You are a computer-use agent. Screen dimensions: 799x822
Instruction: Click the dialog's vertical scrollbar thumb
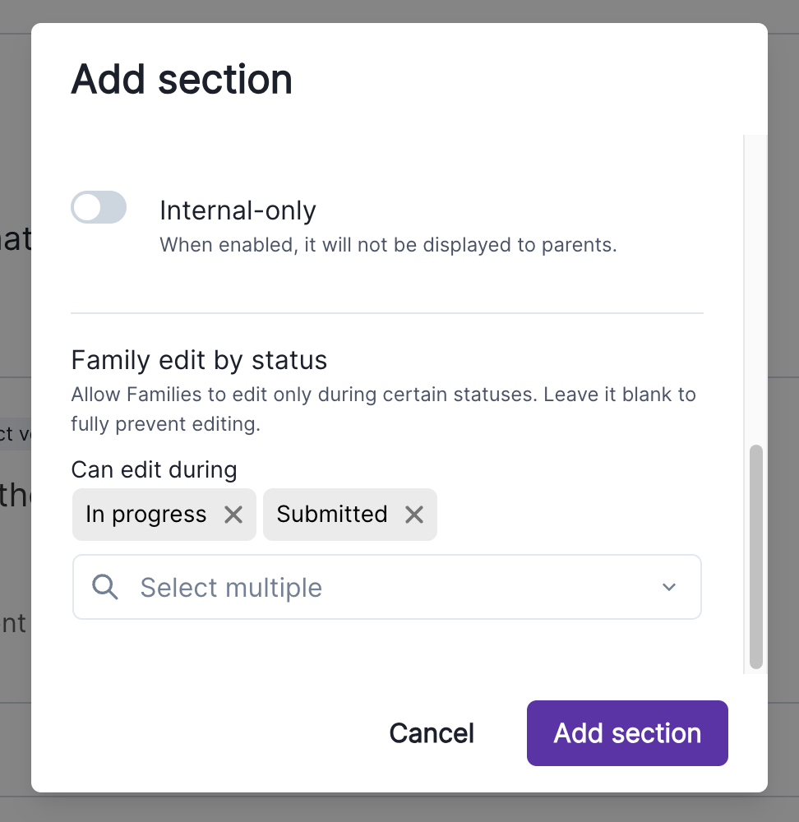tap(756, 556)
